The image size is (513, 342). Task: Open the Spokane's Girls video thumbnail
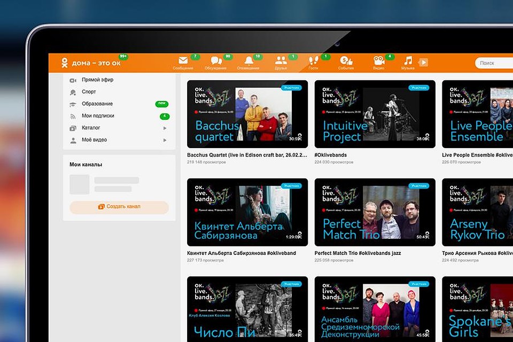click(478, 309)
